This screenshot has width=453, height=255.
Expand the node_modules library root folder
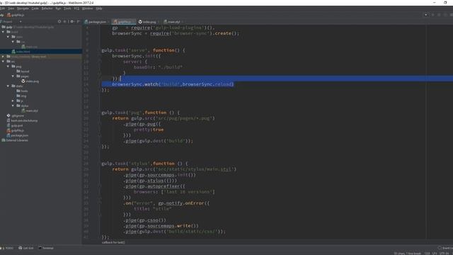pos(3,57)
